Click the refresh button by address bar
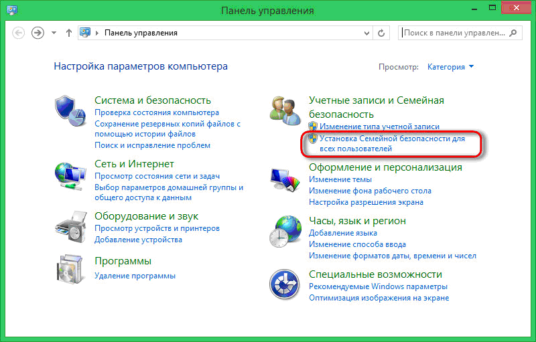Viewport: 536px width, 342px height. pos(381,33)
